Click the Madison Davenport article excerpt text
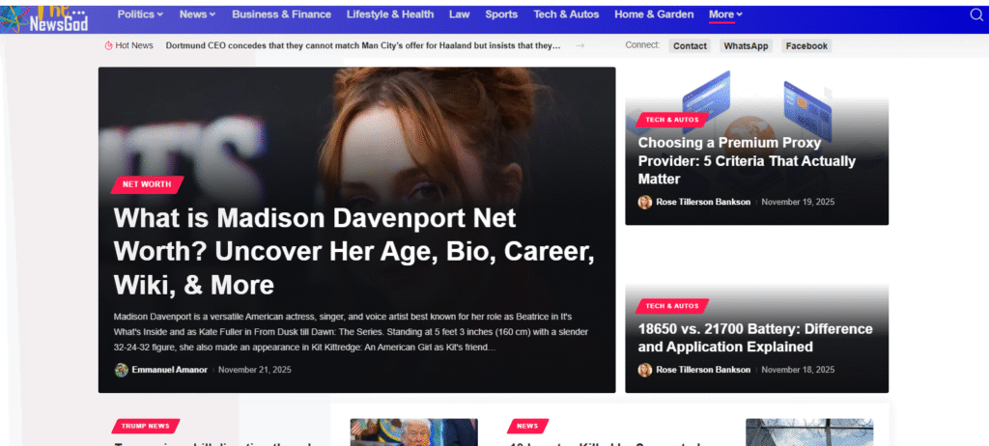 pyautogui.click(x=352, y=332)
